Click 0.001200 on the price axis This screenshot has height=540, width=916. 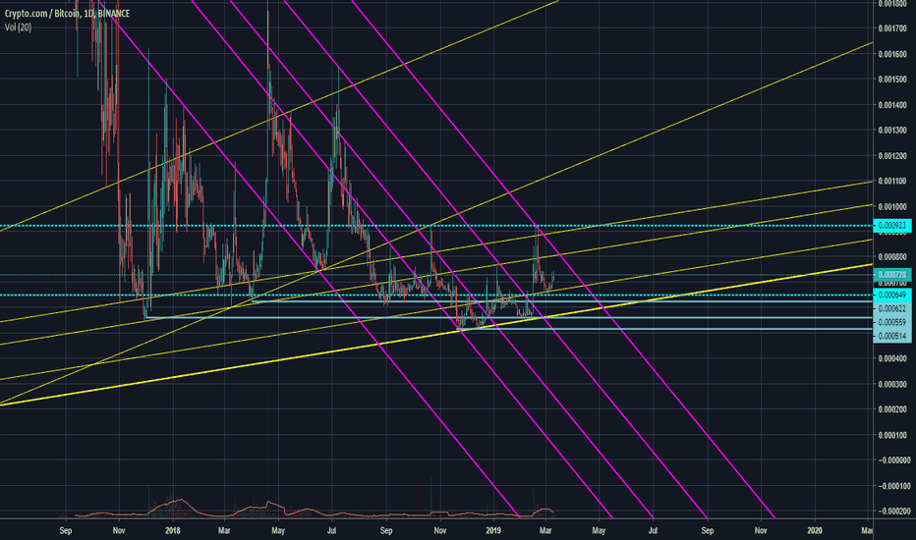click(x=892, y=156)
